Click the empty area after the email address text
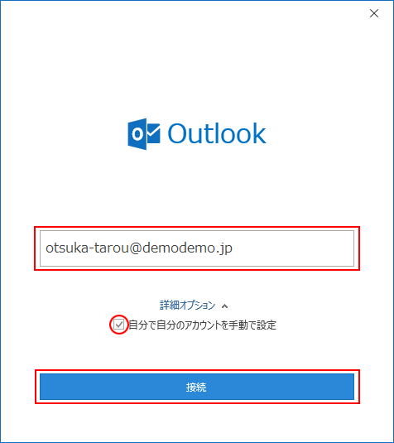The width and height of the screenshot is (394, 443). (292, 248)
